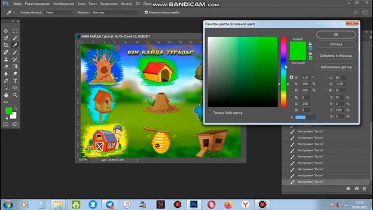The width and height of the screenshot is (373, 210).
Task: Click the not web-safe cube icon
Action: point(310,54)
